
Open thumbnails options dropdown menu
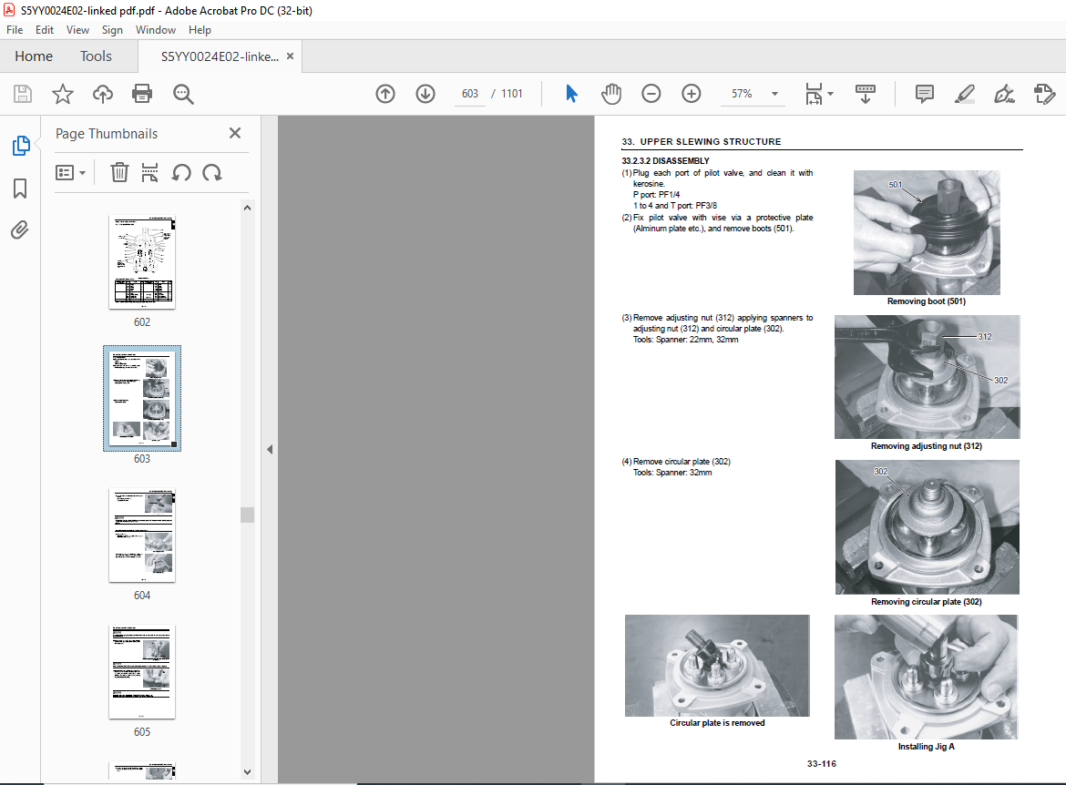click(71, 173)
